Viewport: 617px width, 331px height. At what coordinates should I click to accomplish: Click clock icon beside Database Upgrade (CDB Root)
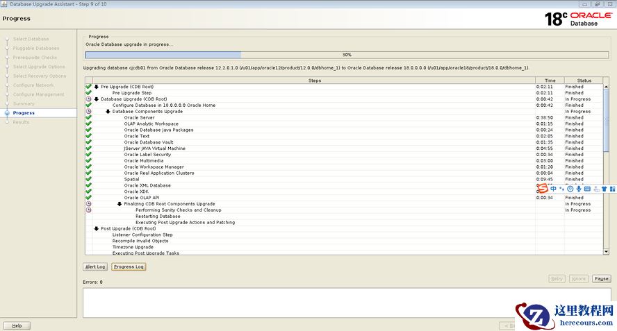88,99
